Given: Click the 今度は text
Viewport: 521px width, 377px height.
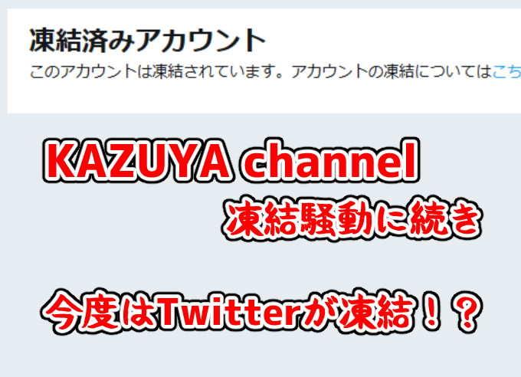Looking at the screenshot, I should 99,311.
